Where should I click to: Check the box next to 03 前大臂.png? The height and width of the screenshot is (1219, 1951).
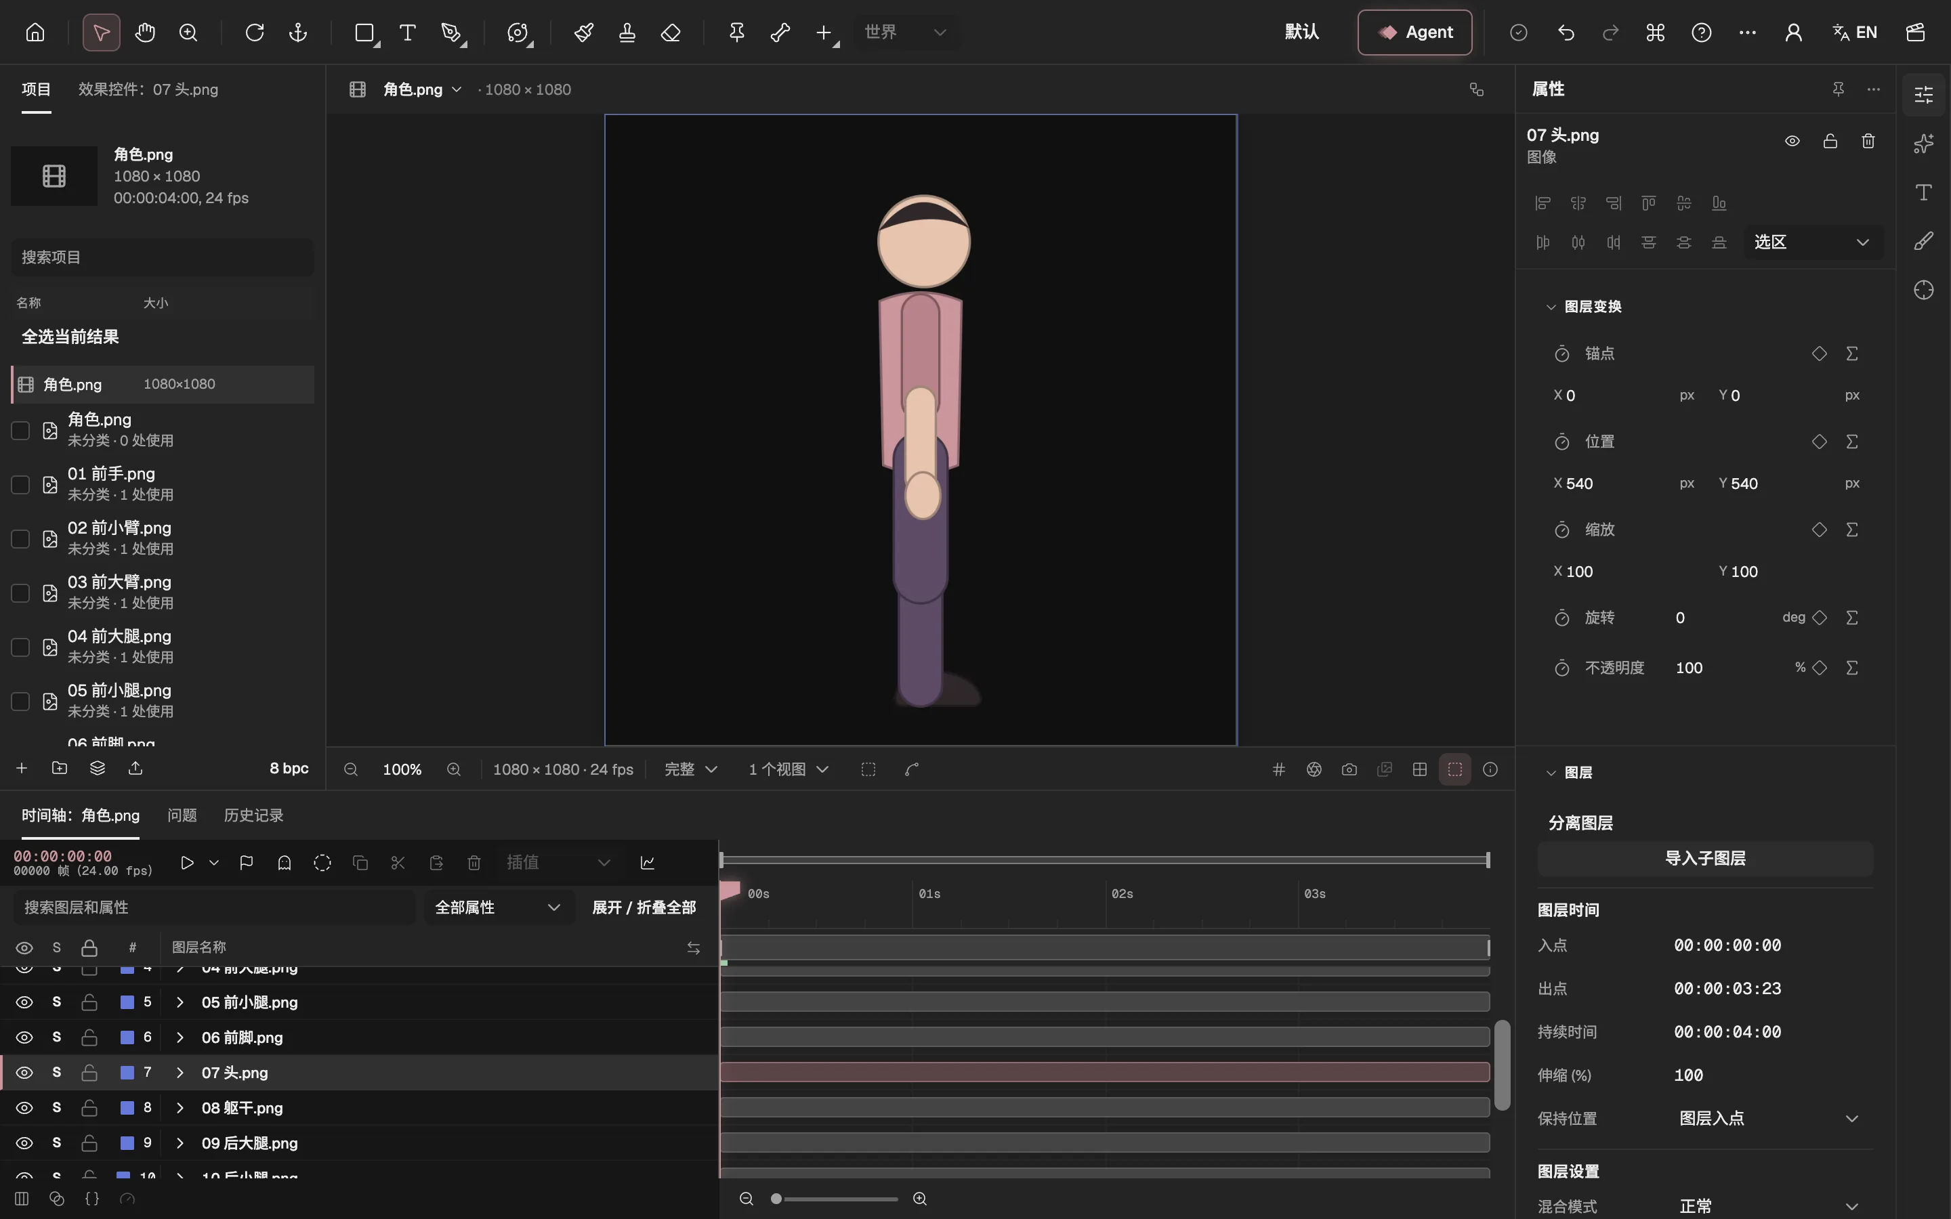click(x=20, y=593)
